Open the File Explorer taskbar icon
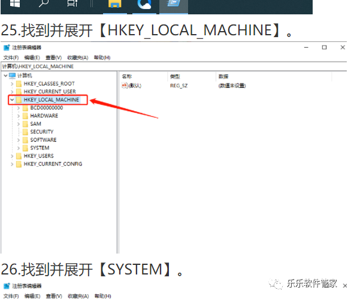Screen dimensions: 348x299 pyautogui.click(x=115, y=4)
